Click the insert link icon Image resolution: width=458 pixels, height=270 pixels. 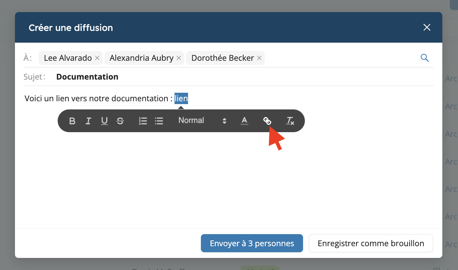pos(267,121)
